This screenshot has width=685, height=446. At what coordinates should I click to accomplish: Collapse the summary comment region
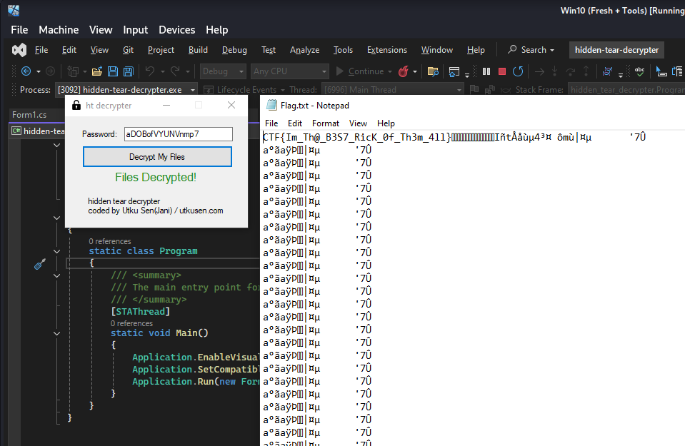click(x=58, y=275)
